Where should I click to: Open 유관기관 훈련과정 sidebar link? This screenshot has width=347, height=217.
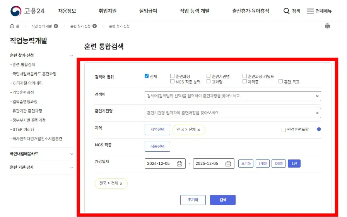26,111
